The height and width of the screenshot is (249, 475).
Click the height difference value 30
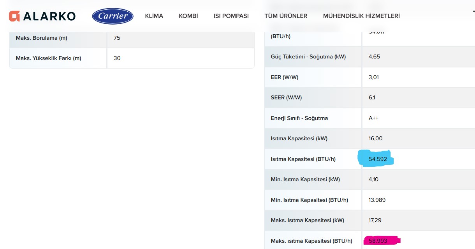(x=117, y=58)
